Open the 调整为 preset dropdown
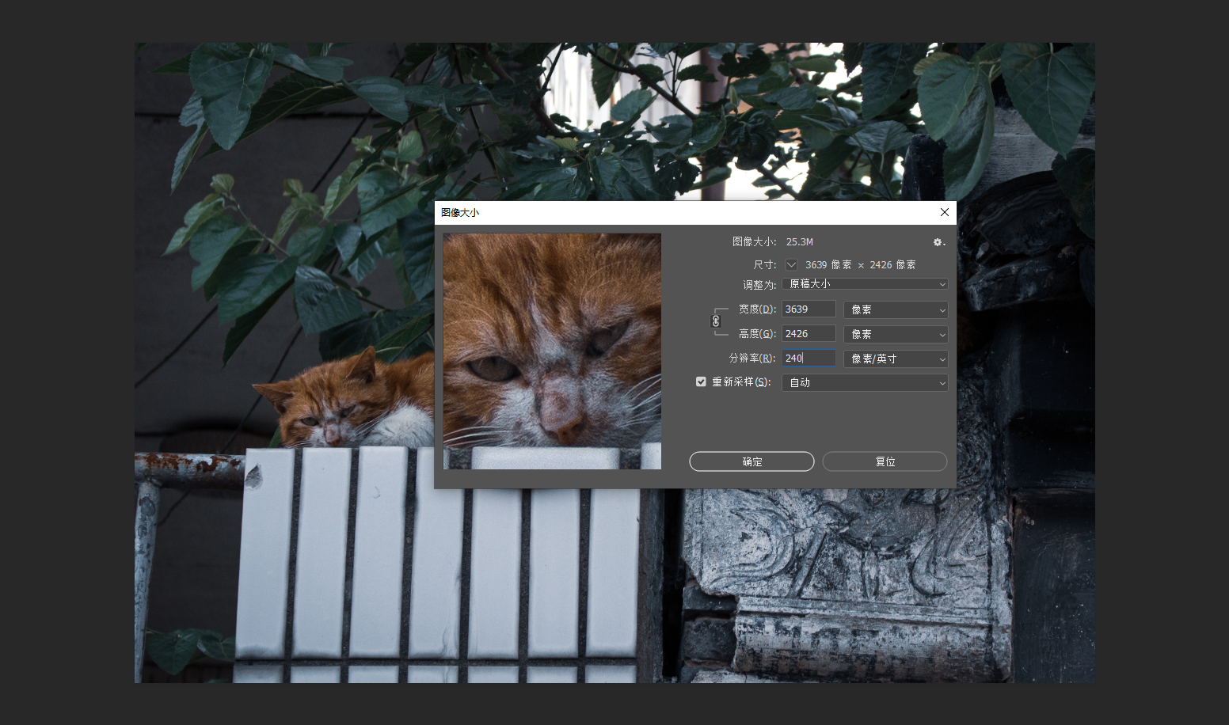The width and height of the screenshot is (1229, 725). [x=865, y=283]
